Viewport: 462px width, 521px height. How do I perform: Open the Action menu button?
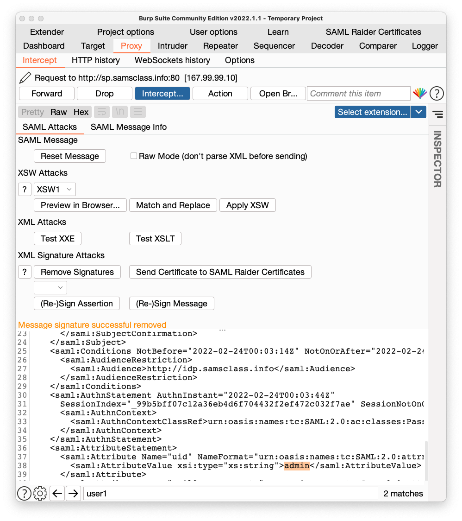220,93
